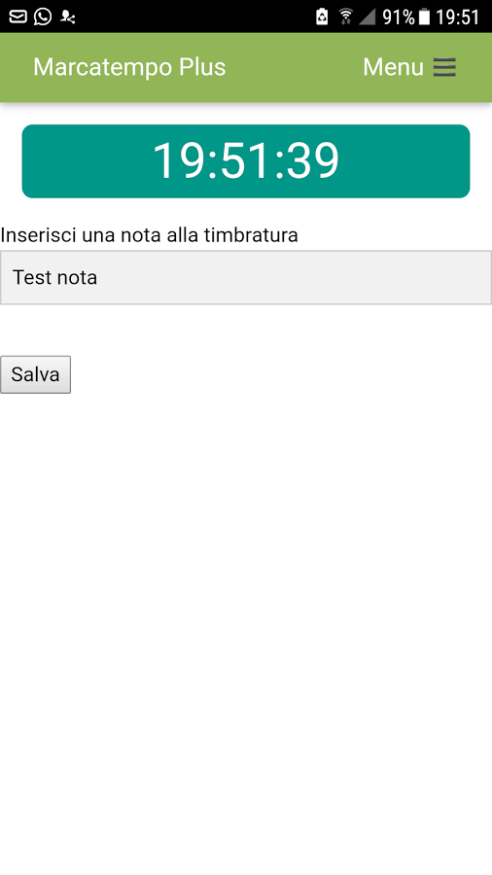492x875 pixels.
Task: Click the empty white area below Salva
Action: pos(246,613)
